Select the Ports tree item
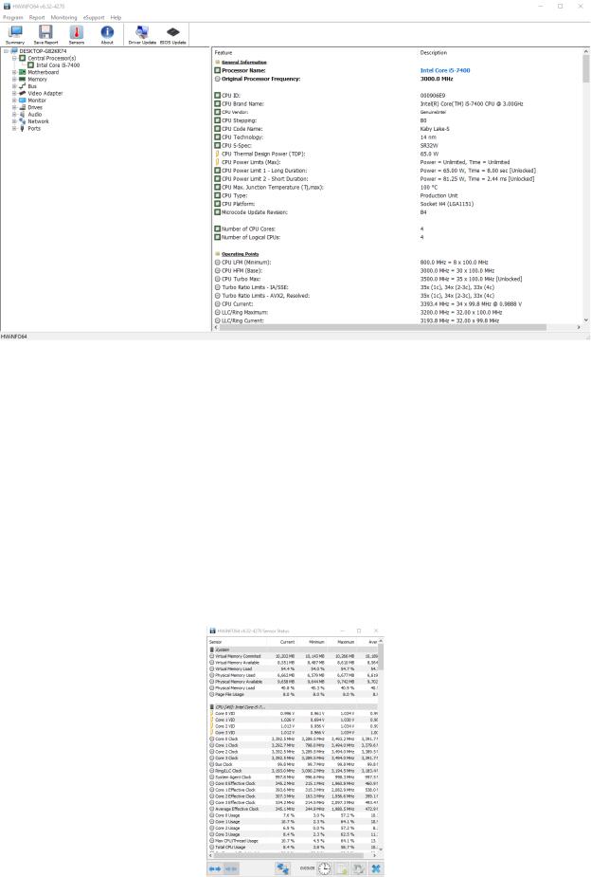The height and width of the screenshot is (877, 591). (34, 128)
